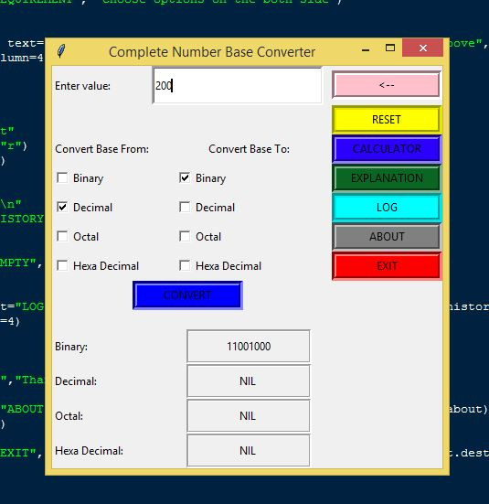This screenshot has width=489, height=504.
Task: Click the Octal result box showing NIL
Action: pos(249,415)
